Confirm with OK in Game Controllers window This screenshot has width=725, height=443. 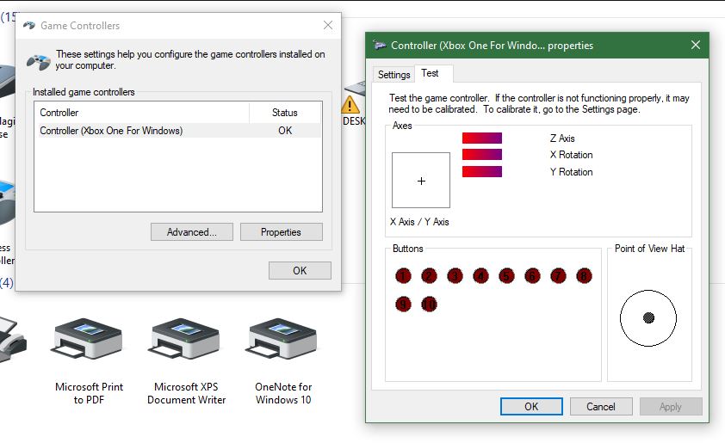tap(300, 271)
